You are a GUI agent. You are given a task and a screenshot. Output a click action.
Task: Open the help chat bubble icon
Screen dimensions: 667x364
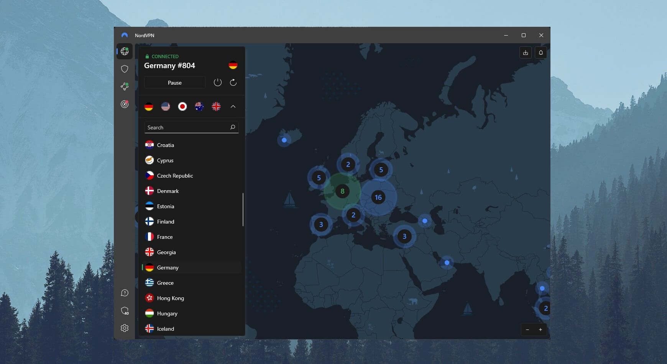point(125,293)
